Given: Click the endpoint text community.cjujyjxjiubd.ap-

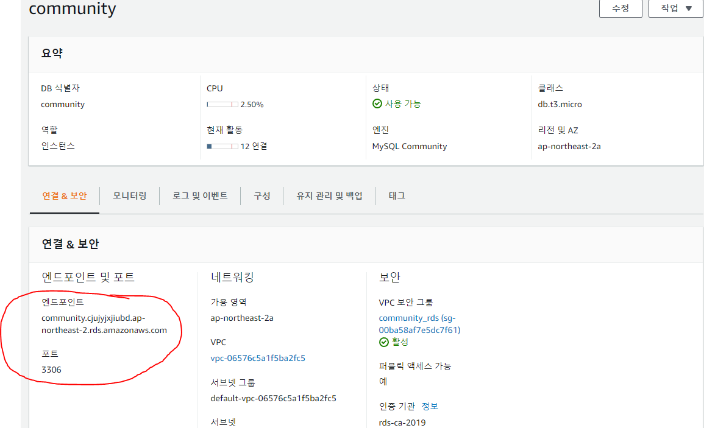Looking at the screenshot, I should (x=93, y=318).
